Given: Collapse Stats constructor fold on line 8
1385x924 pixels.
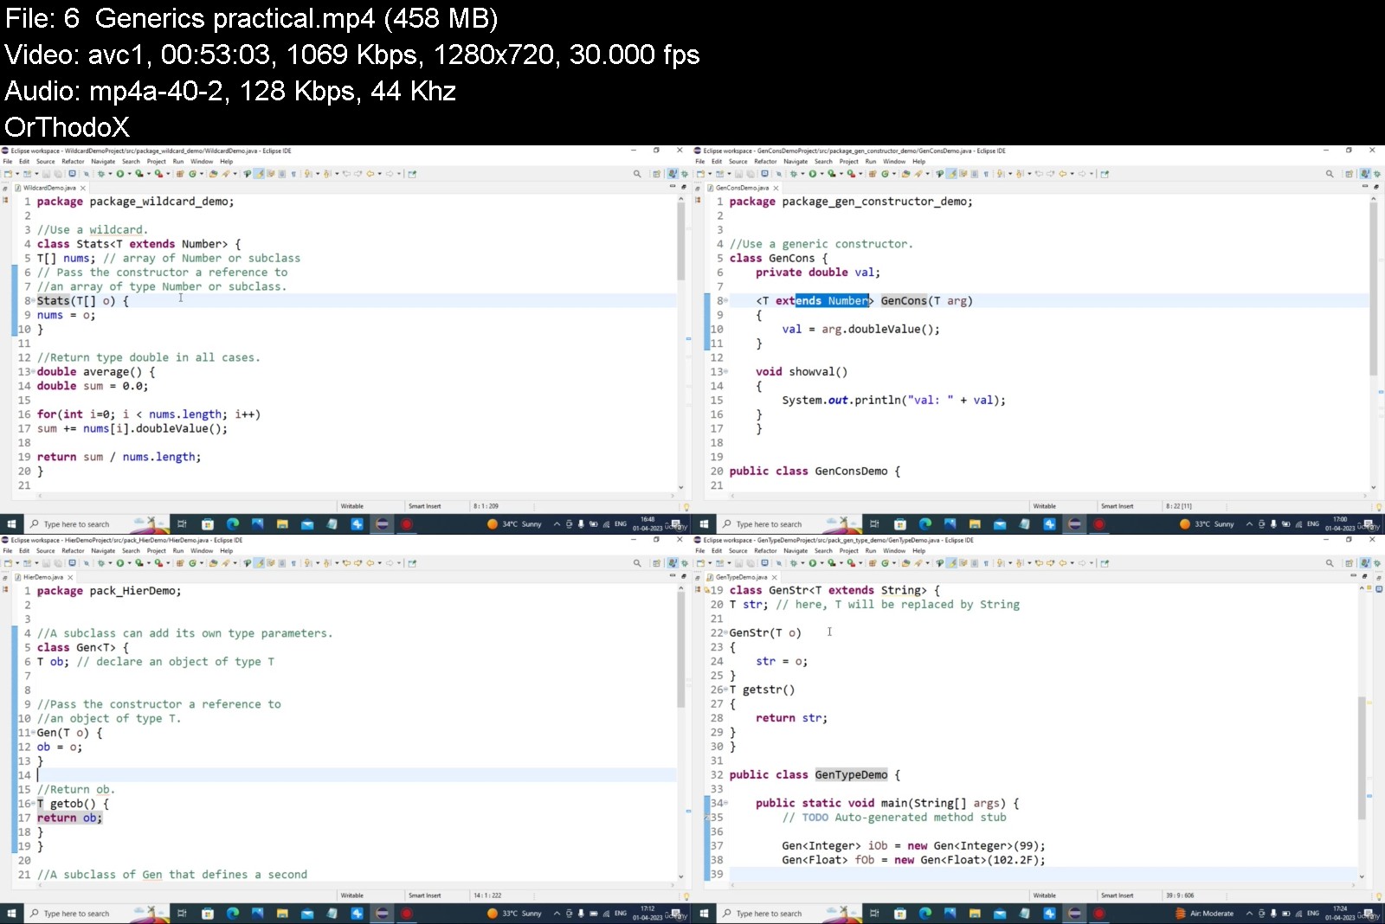Looking at the screenshot, I should click(x=33, y=301).
